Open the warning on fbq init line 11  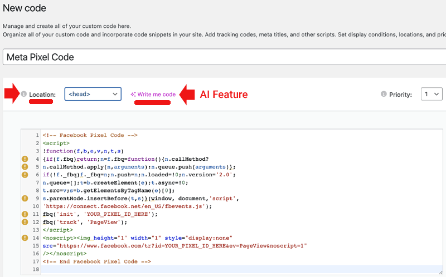point(25,214)
